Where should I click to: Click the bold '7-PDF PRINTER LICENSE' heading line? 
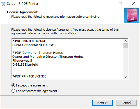[x=29, y=41]
